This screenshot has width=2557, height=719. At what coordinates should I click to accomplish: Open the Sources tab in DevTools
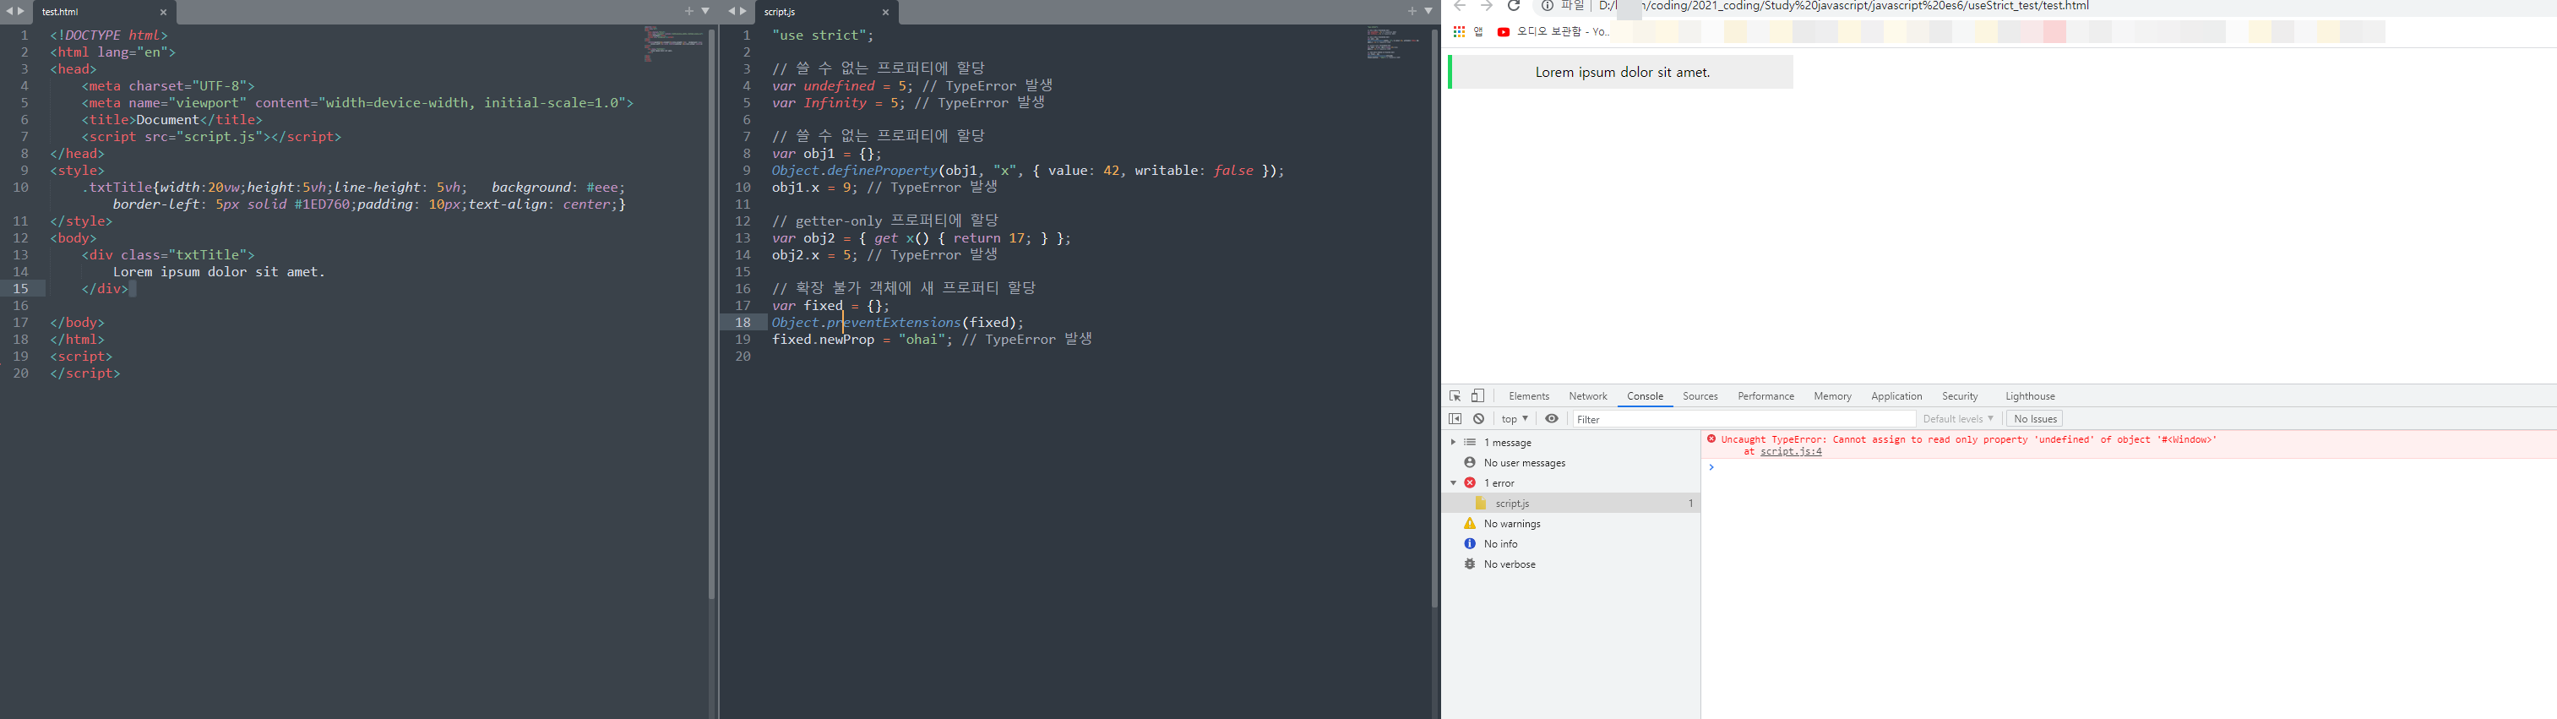[1700, 396]
